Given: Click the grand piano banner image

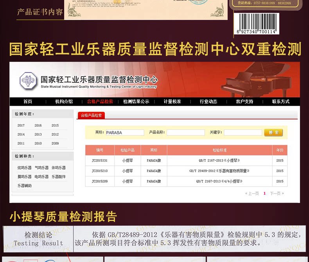Looking at the screenshot, I should (x=256, y=80).
